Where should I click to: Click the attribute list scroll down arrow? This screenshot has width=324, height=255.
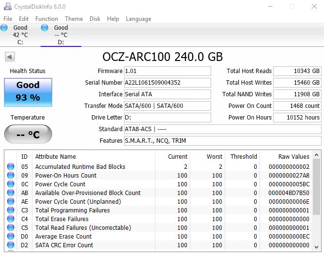click(x=317, y=247)
